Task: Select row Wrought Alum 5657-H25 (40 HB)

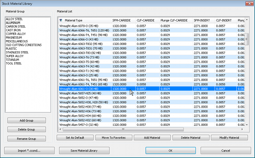Action: click(x=151, y=93)
